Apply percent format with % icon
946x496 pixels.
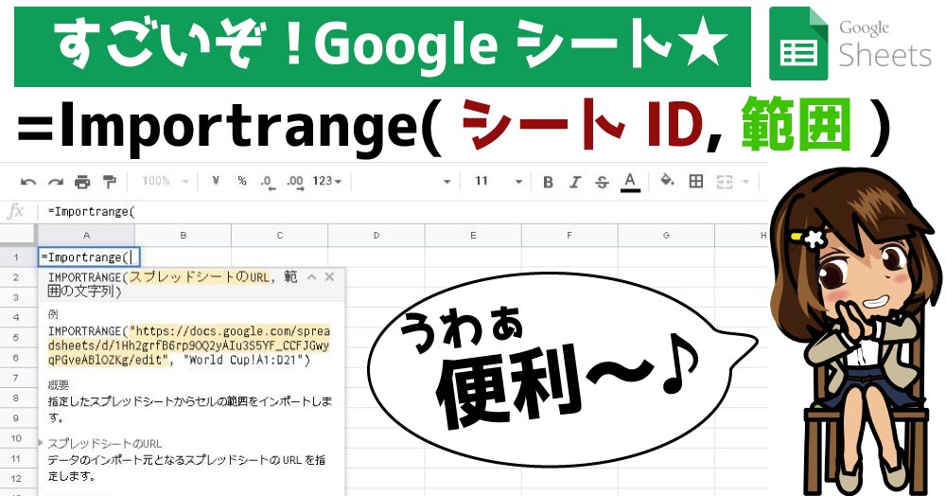pos(242,181)
